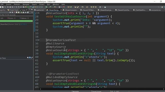The width and height of the screenshot is (165, 92).
Task: Rerun the test in JUnit view
Action: (21, 13)
